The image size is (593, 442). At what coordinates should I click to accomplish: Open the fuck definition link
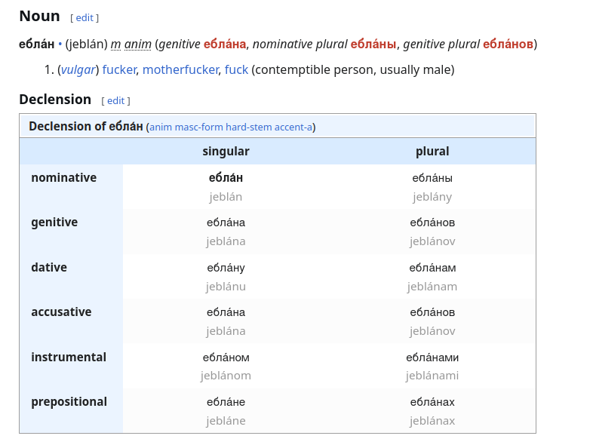tap(236, 69)
